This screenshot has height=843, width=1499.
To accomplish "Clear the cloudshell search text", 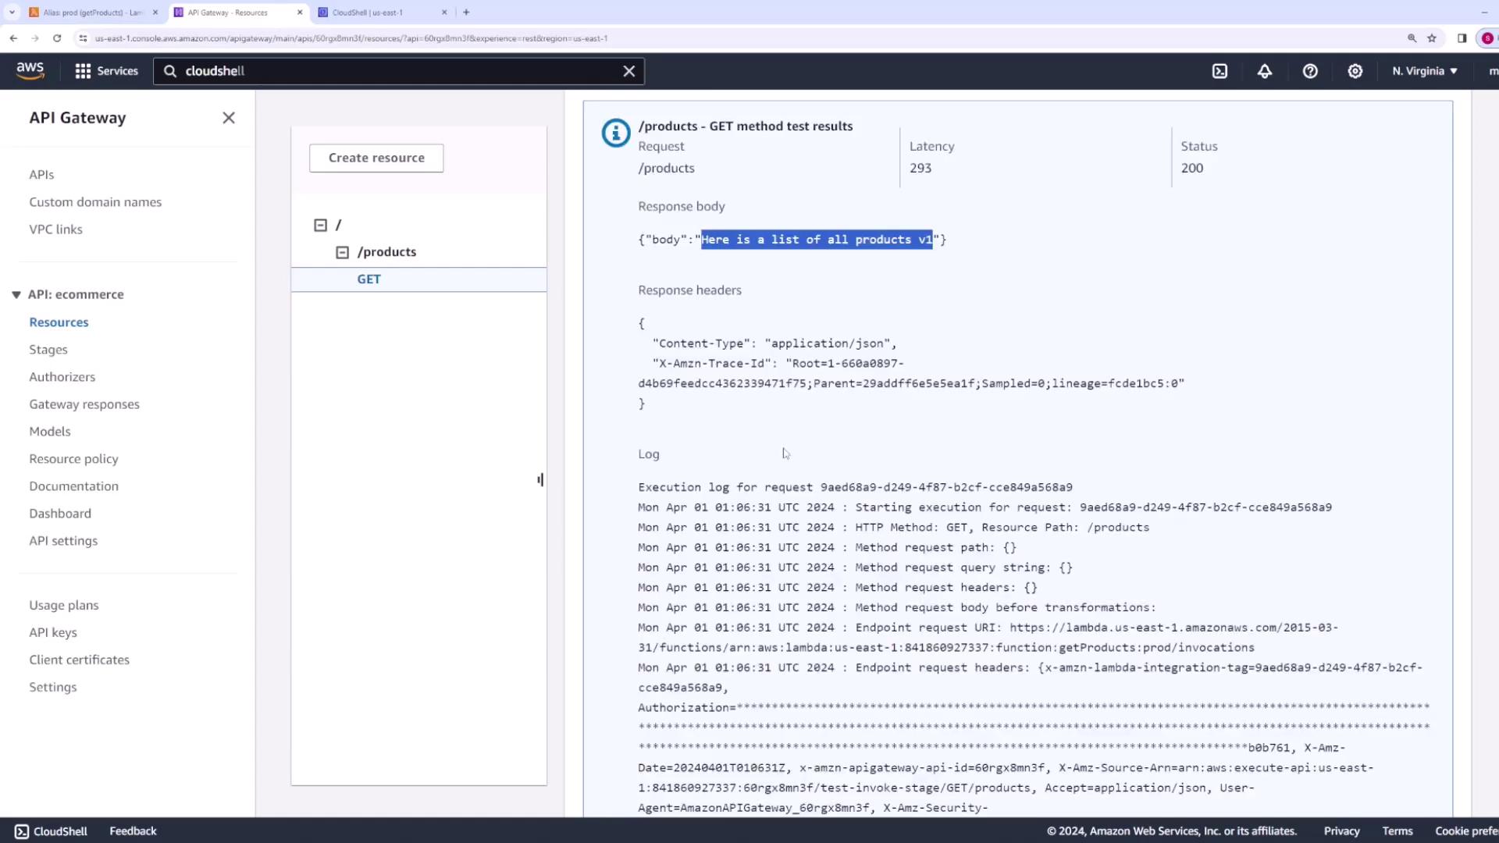I will tap(628, 71).
